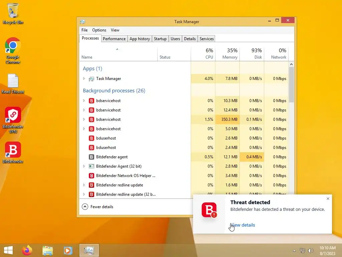342x257 pixels.
Task: Switch to the App history tab
Action: tap(140, 39)
